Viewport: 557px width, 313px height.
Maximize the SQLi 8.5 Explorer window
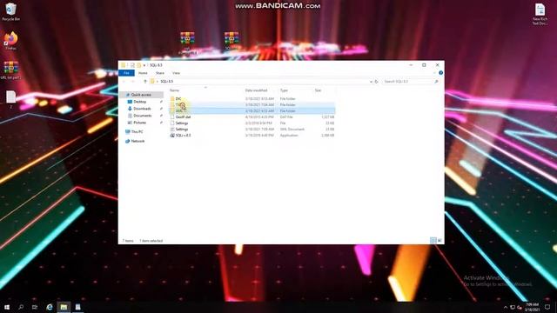(424, 65)
